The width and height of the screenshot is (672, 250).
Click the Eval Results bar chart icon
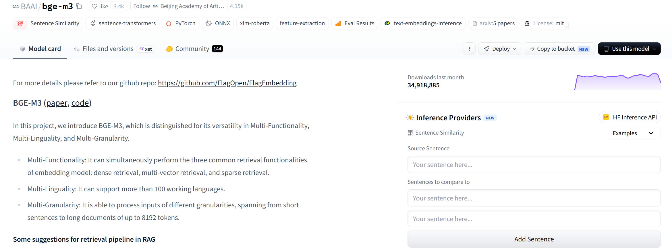coord(338,23)
